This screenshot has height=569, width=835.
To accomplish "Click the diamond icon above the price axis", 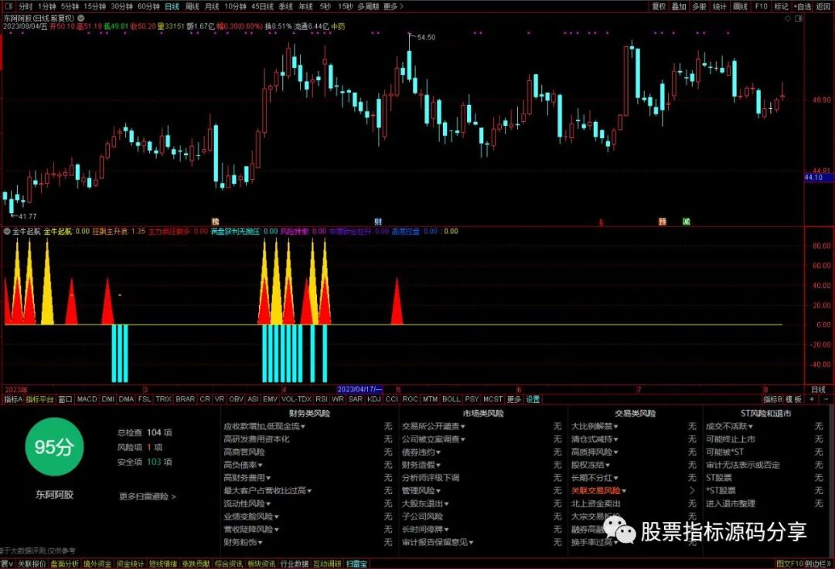I will [788, 19].
